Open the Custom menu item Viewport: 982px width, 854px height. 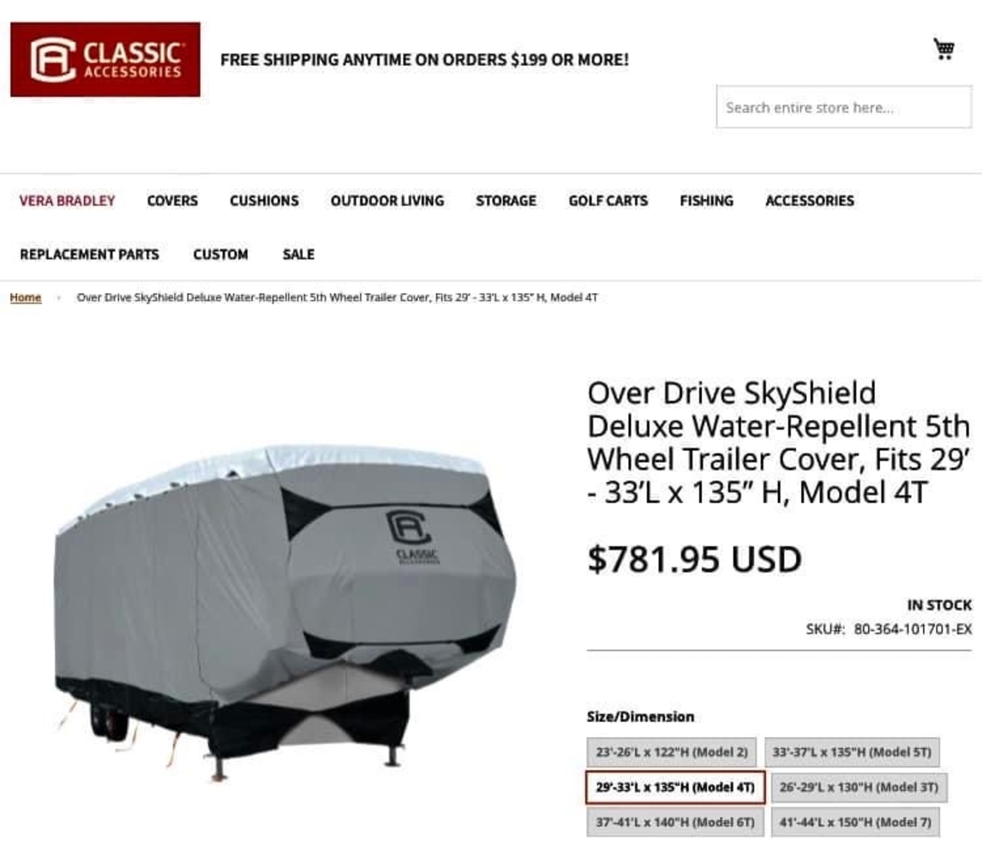(x=220, y=255)
